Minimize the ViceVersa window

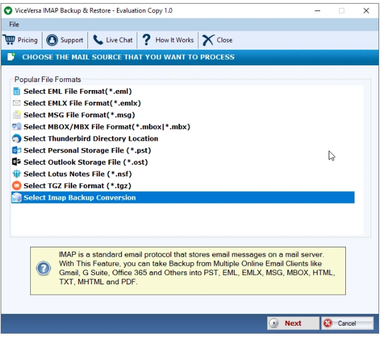[x=318, y=10]
